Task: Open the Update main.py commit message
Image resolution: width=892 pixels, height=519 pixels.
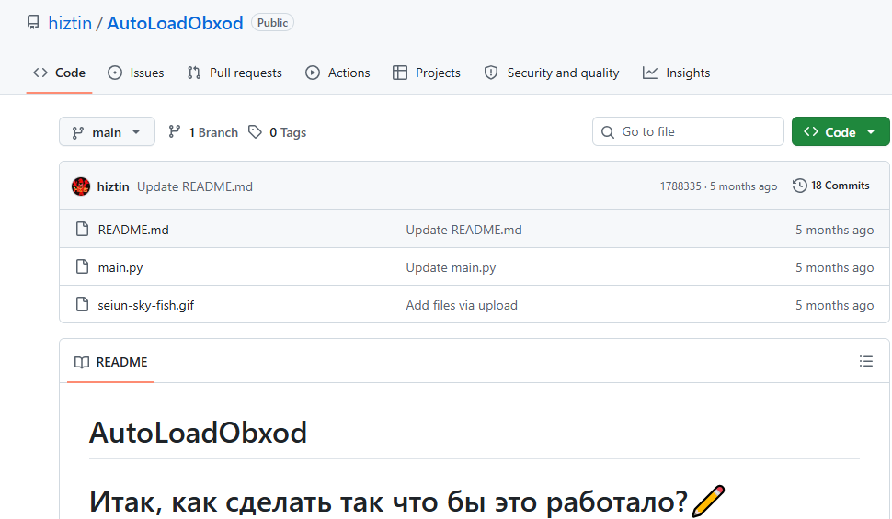Action: click(451, 267)
